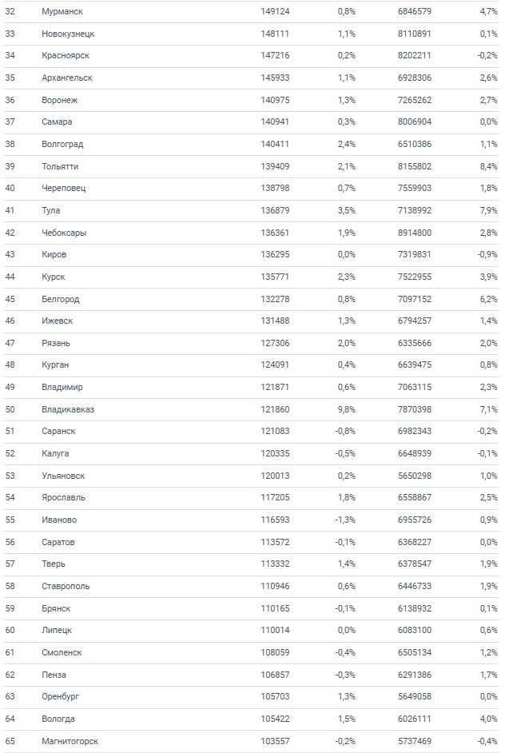The width and height of the screenshot is (505, 753).
Task: Click rank number 47 beside Рязань
Action: pos(10,343)
